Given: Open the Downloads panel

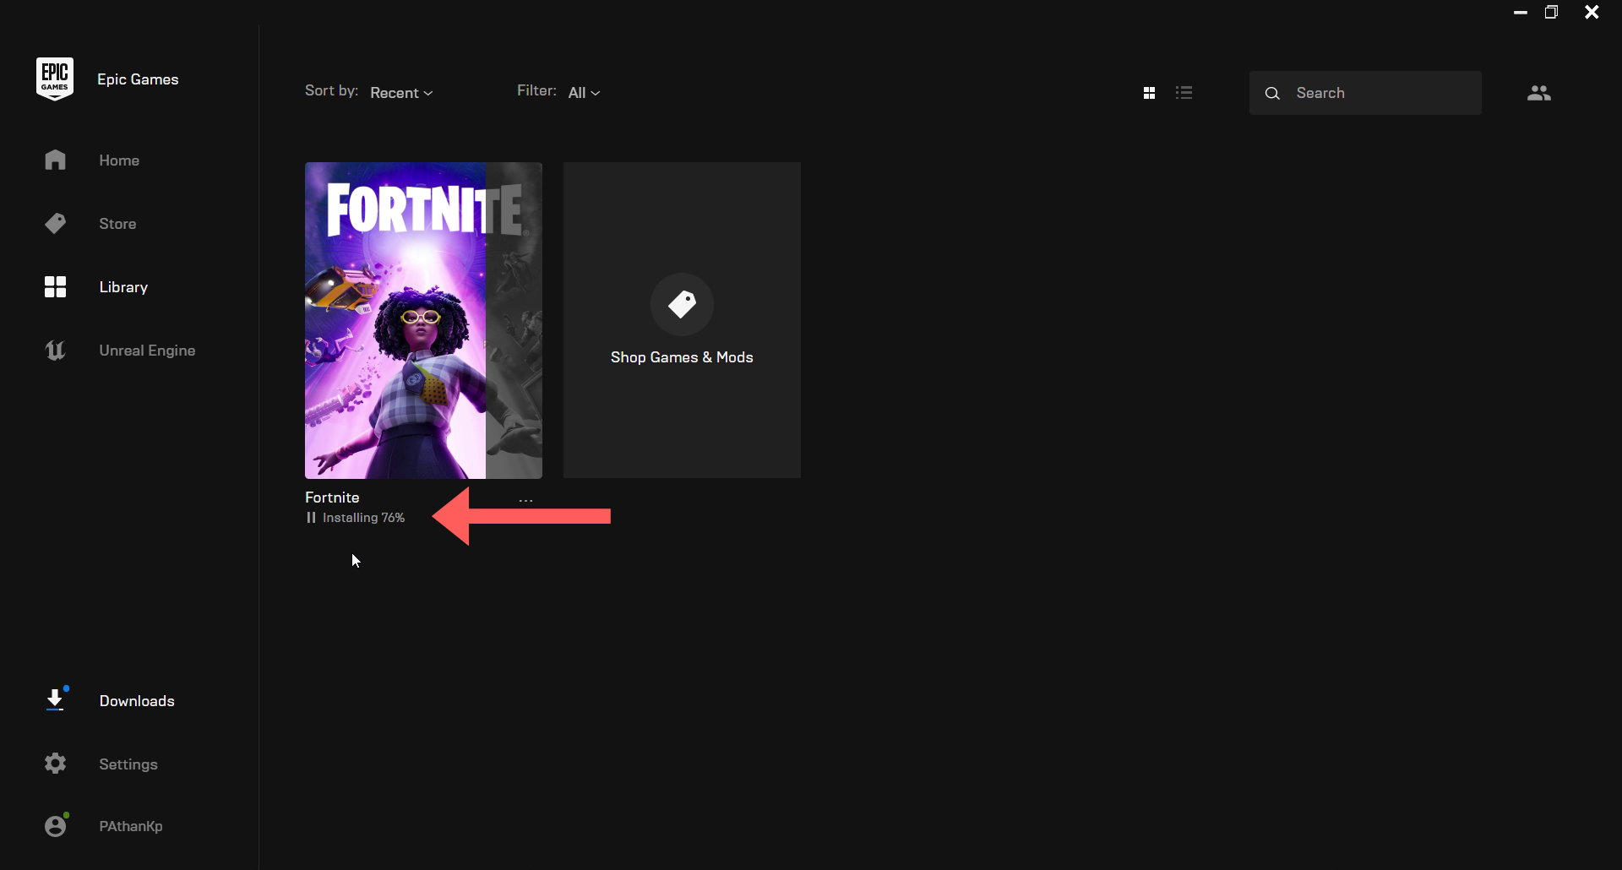Looking at the screenshot, I should (55, 699).
